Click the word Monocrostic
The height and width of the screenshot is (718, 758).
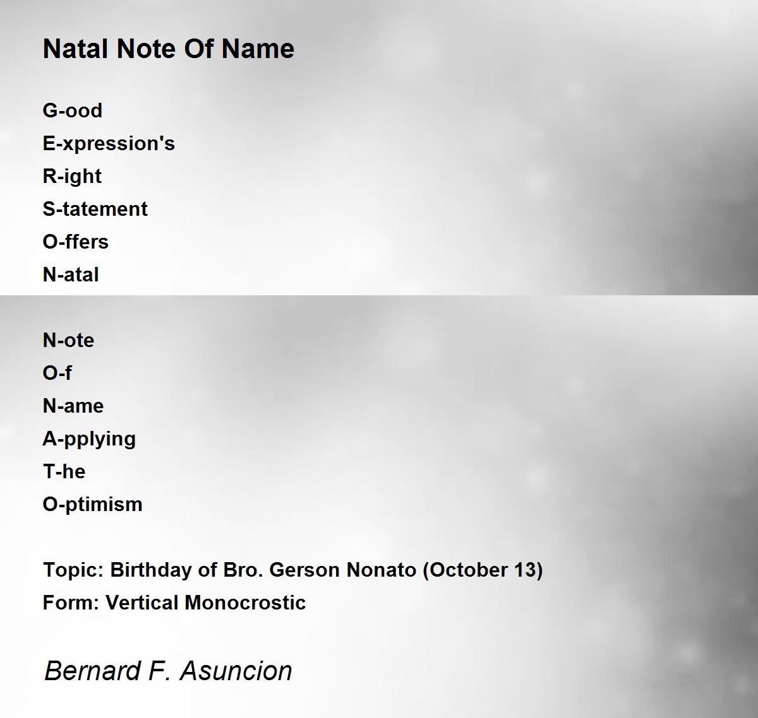point(245,603)
